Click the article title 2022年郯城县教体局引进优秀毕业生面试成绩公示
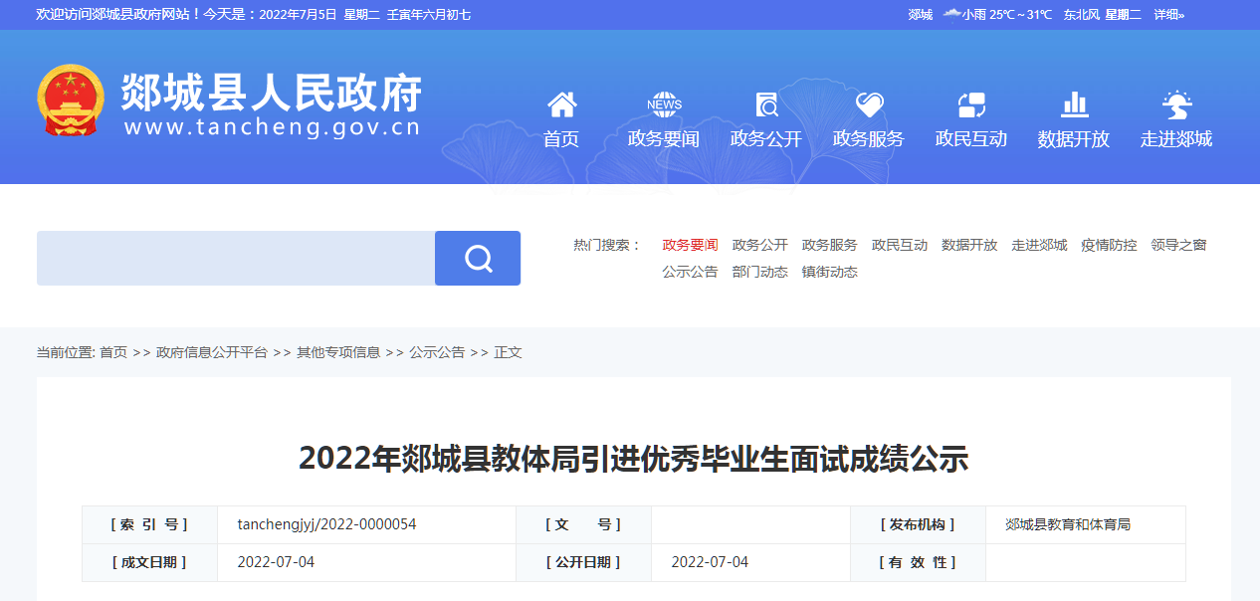The width and height of the screenshot is (1260, 601). (634, 459)
